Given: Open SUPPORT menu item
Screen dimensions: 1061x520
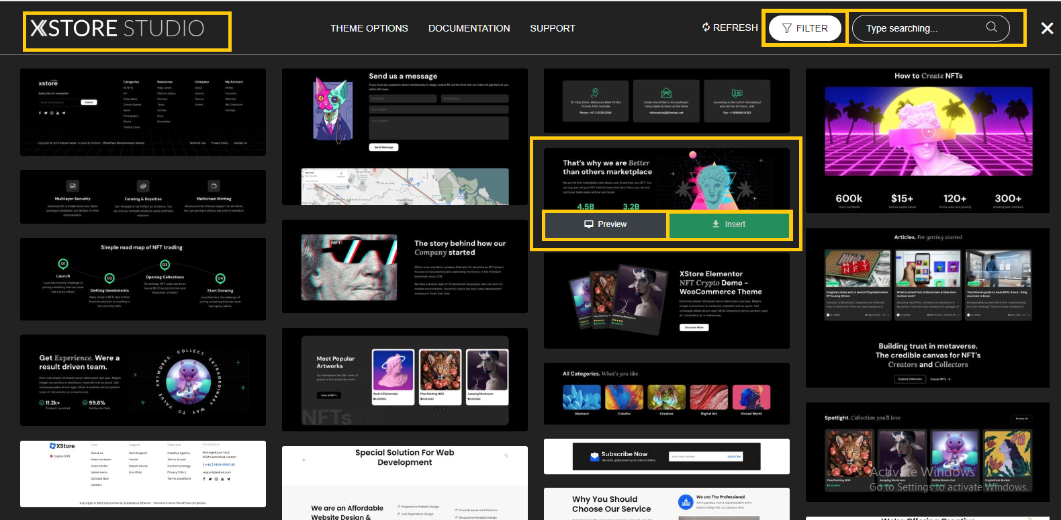Looking at the screenshot, I should pyautogui.click(x=552, y=28).
